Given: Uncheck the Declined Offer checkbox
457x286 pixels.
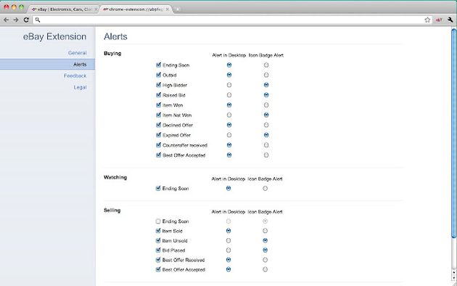Looking at the screenshot, I should pos(159,125).
